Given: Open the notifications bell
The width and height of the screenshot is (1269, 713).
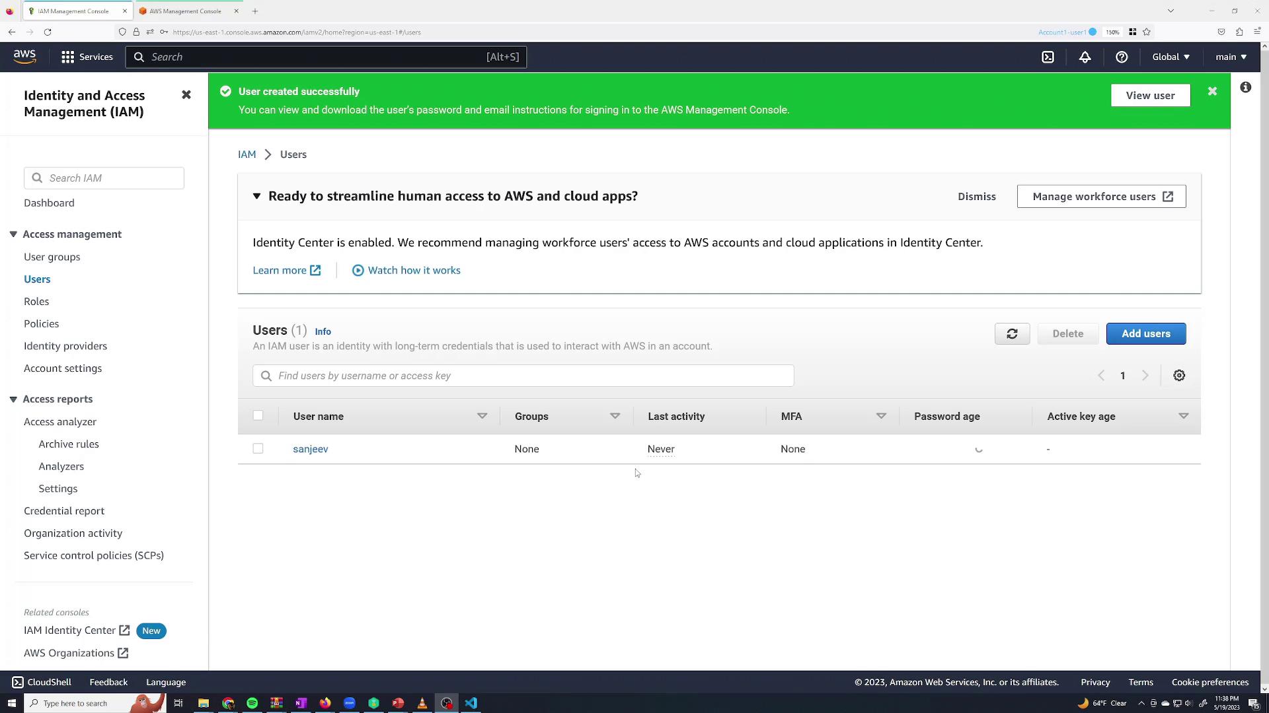Looking at the screenshot, I should click(x=1085, y=57).
